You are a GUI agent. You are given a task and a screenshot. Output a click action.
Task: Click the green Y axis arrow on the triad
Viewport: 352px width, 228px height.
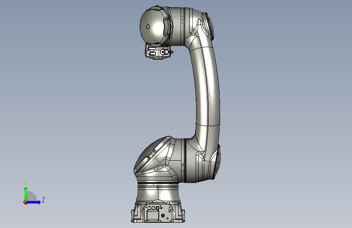point(26,194)
